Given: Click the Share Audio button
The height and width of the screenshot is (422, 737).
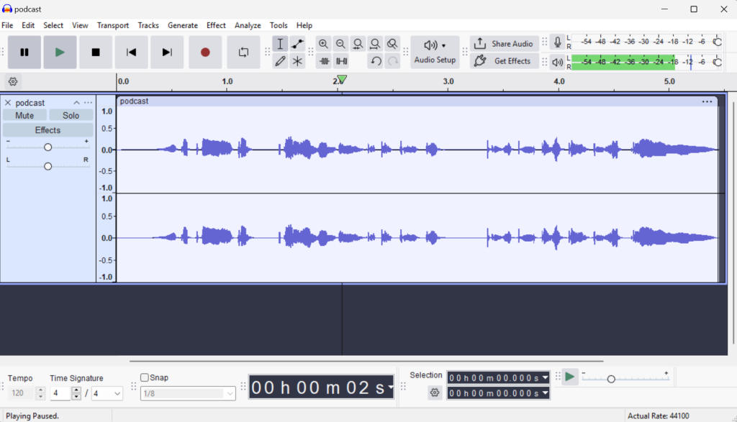Looking at the screenshot, I should (504, 43).
